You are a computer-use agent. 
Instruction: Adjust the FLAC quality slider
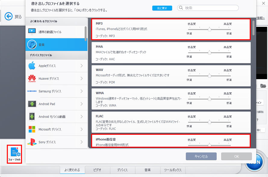coord(209,122)
